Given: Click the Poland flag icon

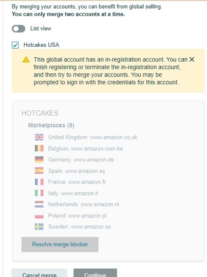Looking at the screenshot, I should (39, 215).
